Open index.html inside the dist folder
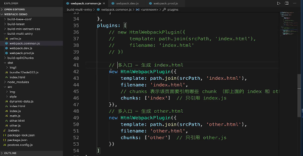303x156 pixels. (31, 77)
